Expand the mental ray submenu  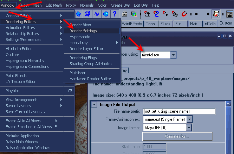coord(92,43)
